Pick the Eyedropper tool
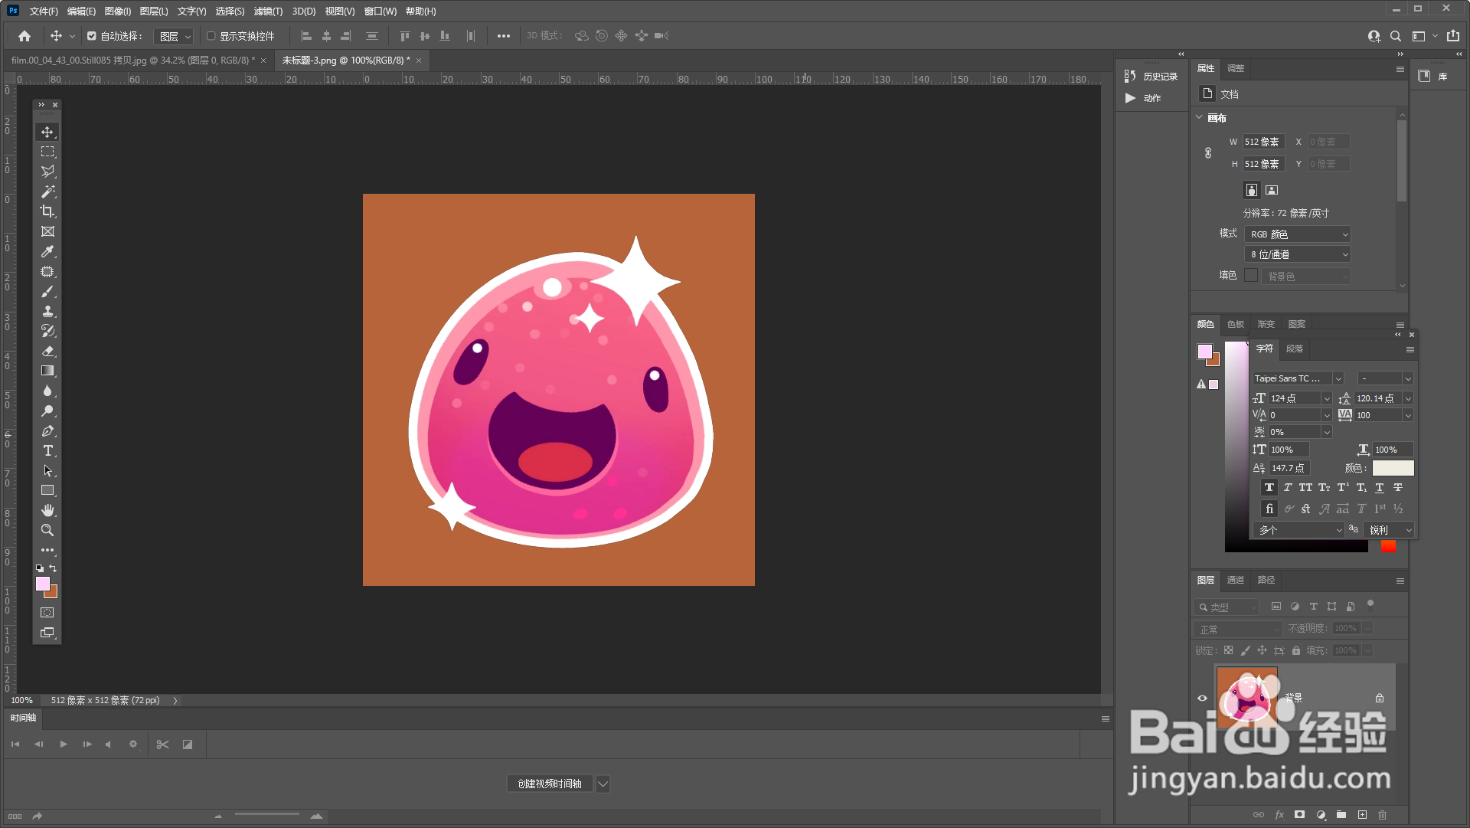This screenshot has width=1470, height=828. point(47,251)
